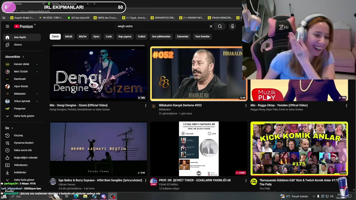Open Microsoft Edge from taskbar
The image size is (356, 200).
point(76,196)
